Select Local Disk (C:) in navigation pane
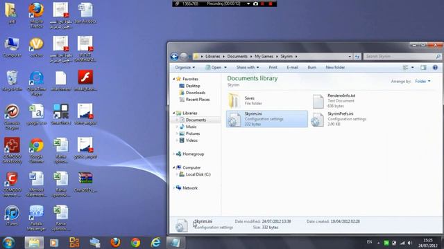 198,174
